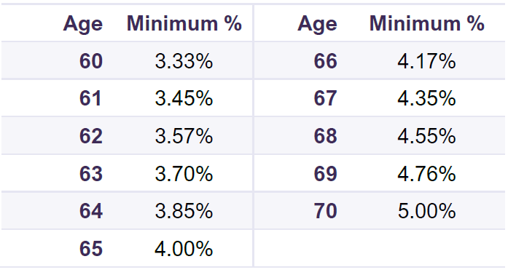Select the age 61 cell
The image size is (508, 275).
tap(90, 98)
